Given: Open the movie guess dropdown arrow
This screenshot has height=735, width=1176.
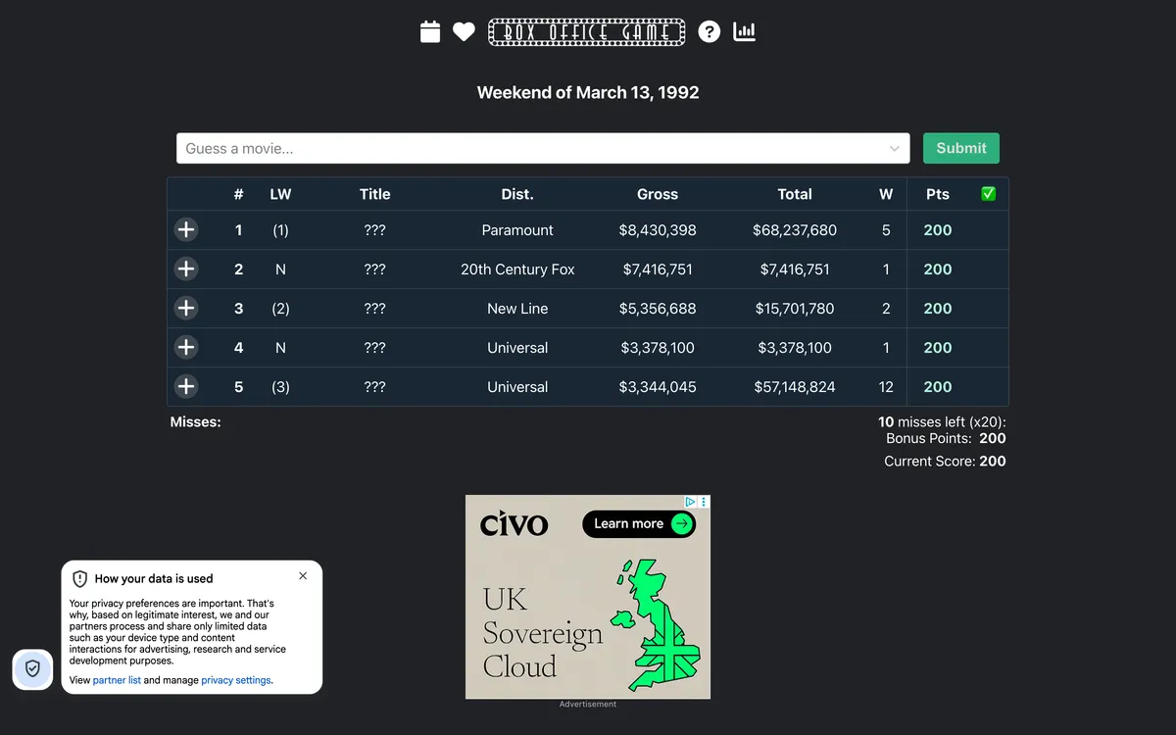Looking at the screenshot, I should point(895,149).
